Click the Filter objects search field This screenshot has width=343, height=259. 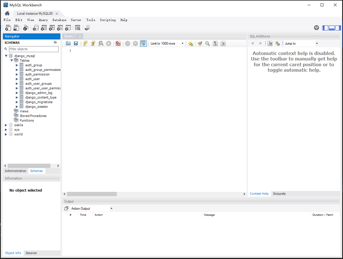pyautogui.click(x=34, y=49)
